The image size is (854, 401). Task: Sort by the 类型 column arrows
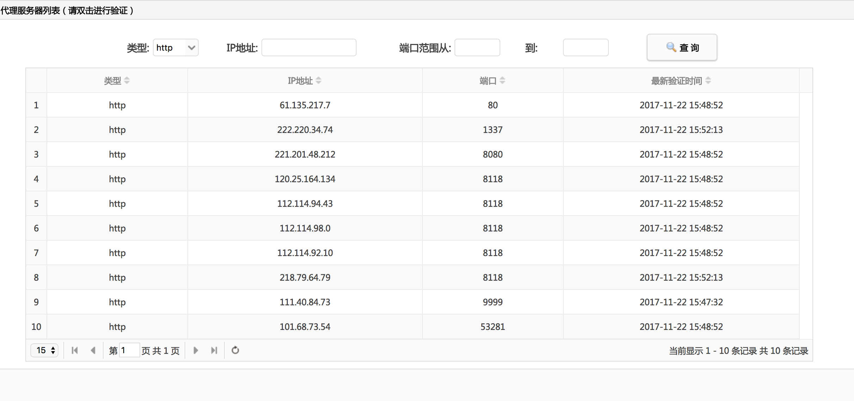click(127, 81)
